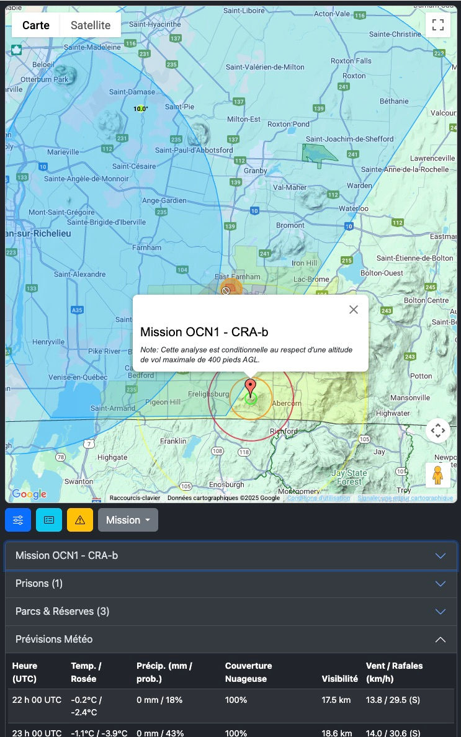
Task: Close the Mission OCN1 info window
Action: pyautogui.click(x=354, y=310)
